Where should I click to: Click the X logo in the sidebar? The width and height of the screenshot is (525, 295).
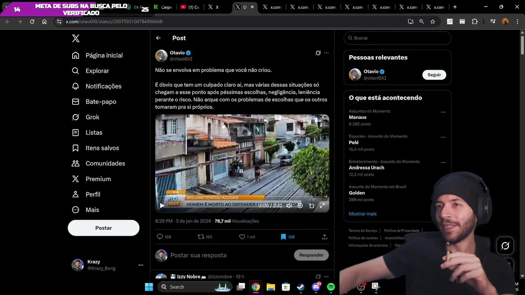pos(75,39)
